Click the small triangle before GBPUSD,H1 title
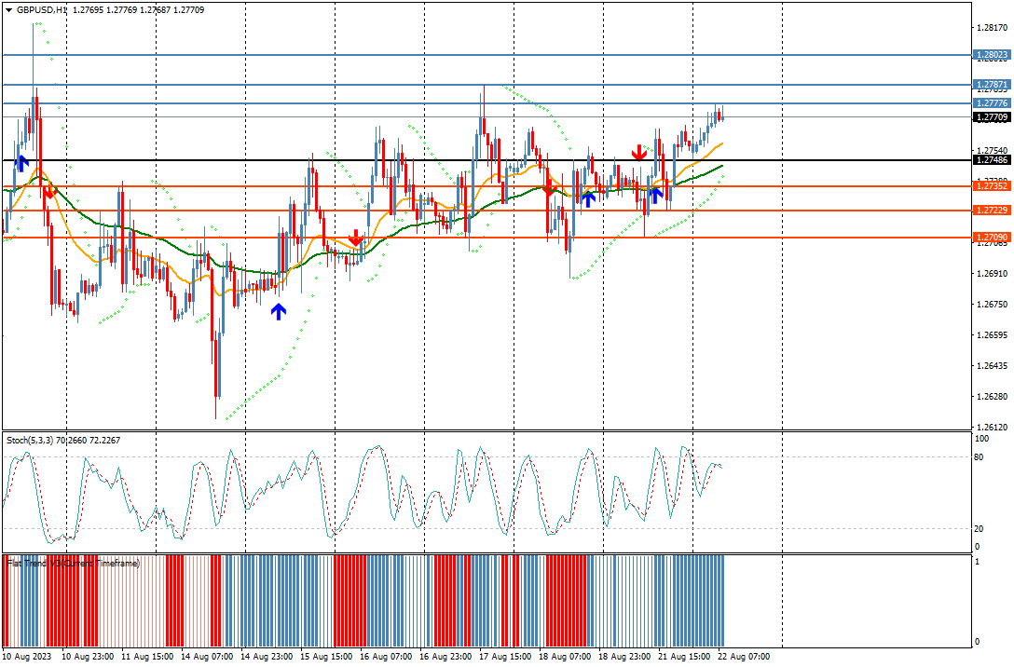The width and height of the screenshot is (1014, 667). tap(9, 10)
